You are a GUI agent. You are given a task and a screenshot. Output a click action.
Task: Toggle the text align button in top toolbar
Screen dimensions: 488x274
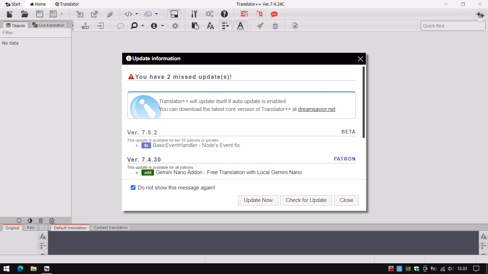[x=225, y=26]
